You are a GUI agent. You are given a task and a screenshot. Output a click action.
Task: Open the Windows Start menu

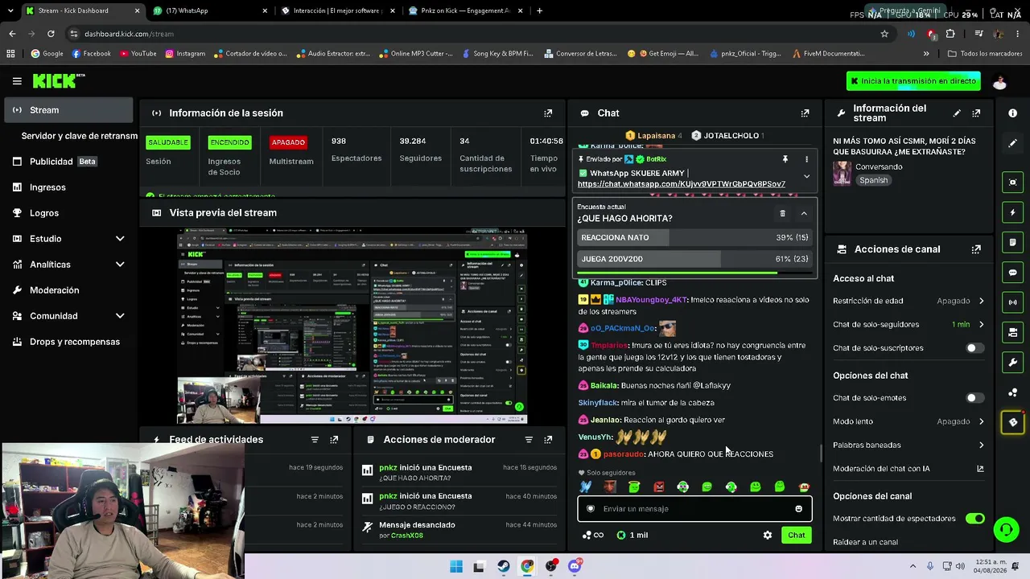pos(456,567)
